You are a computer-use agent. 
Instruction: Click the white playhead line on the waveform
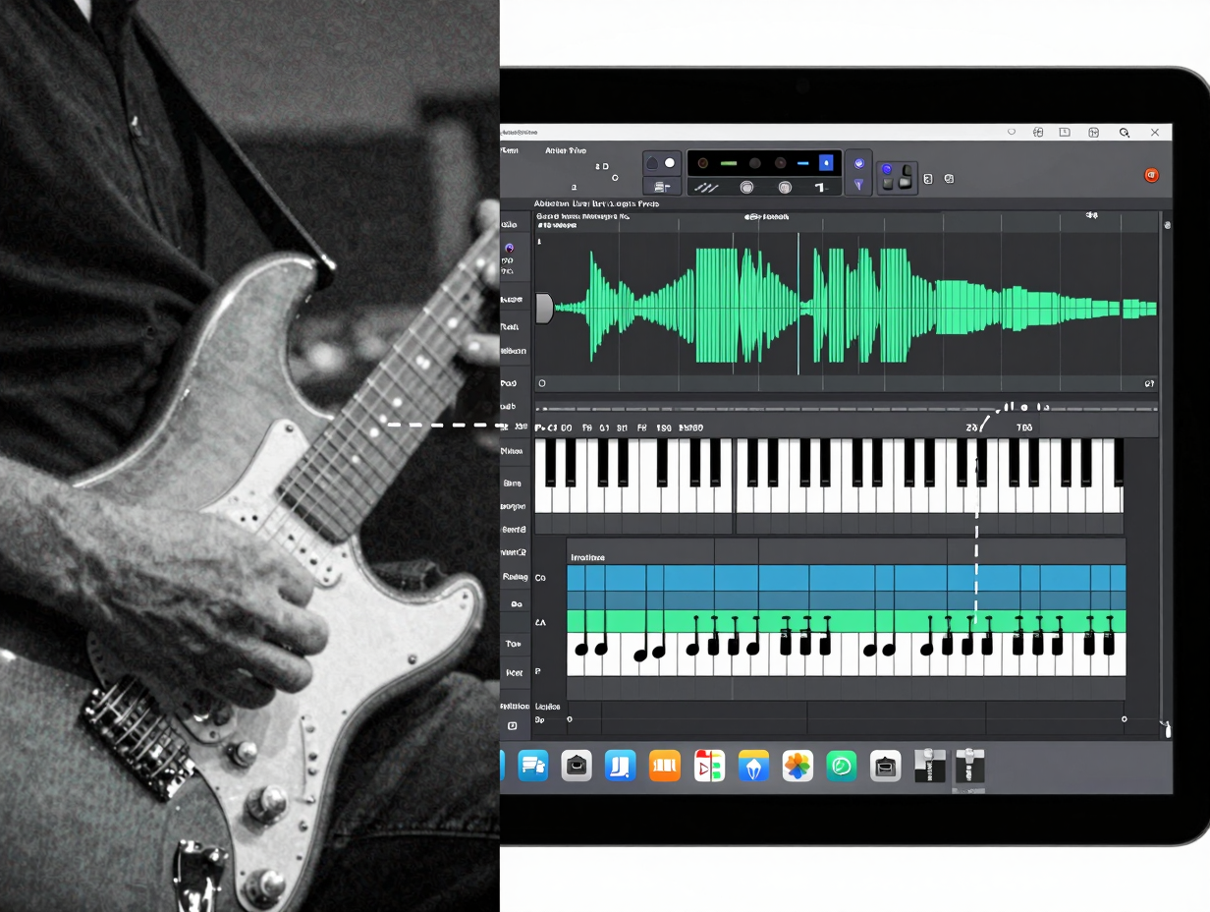point(797,304)
